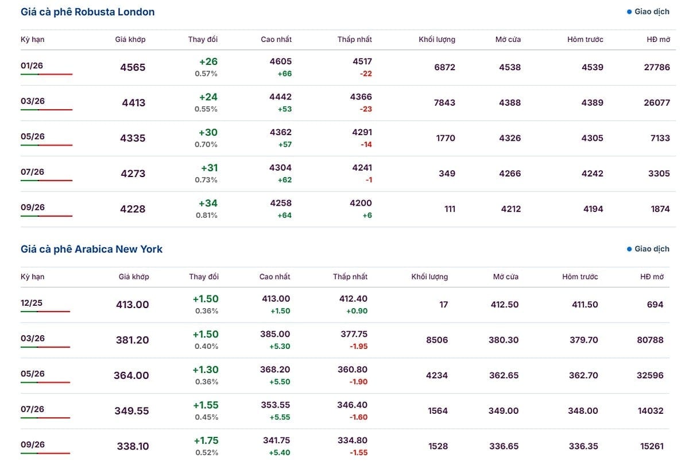
Task: Click the range bar under Robusta 07/26
Action: point(47,180)
